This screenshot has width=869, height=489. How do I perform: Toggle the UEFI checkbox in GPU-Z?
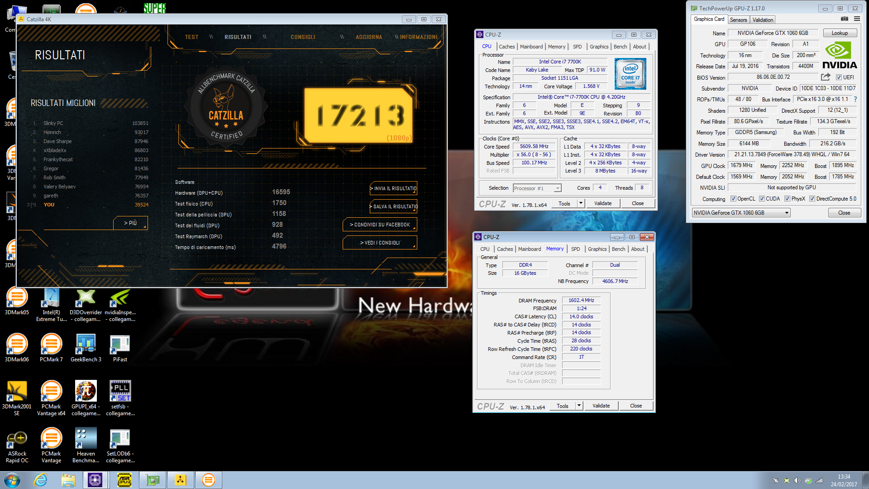click(x=839, y=77)
